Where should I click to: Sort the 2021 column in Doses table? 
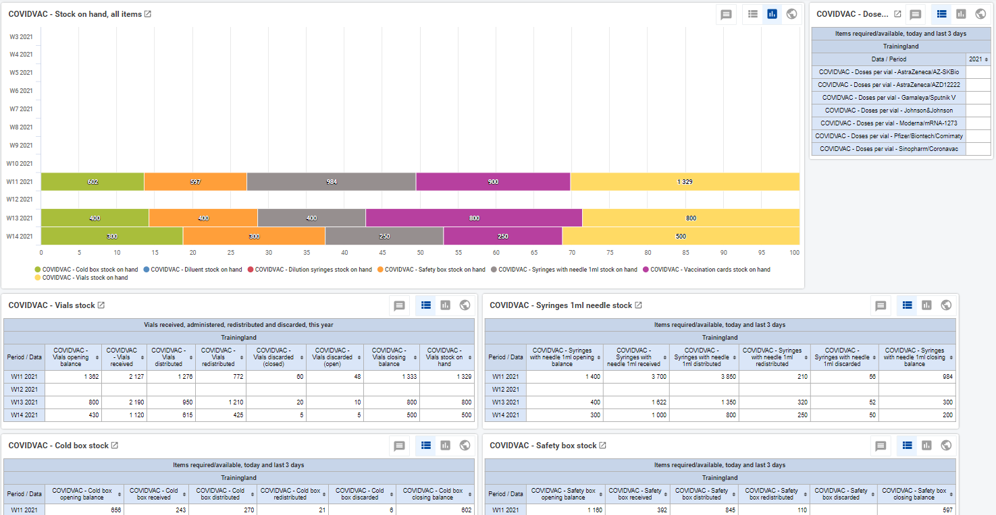pyautogui.click(x=978, y=59)
